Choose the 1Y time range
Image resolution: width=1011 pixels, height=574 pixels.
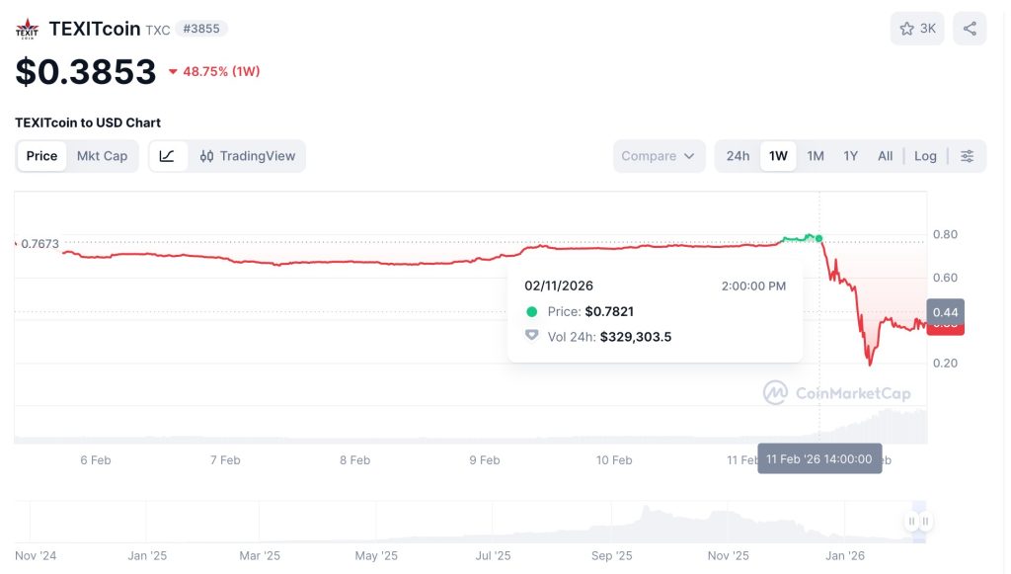click(x=850, y=156)
